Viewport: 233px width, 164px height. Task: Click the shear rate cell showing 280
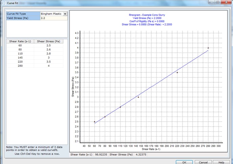20,66
